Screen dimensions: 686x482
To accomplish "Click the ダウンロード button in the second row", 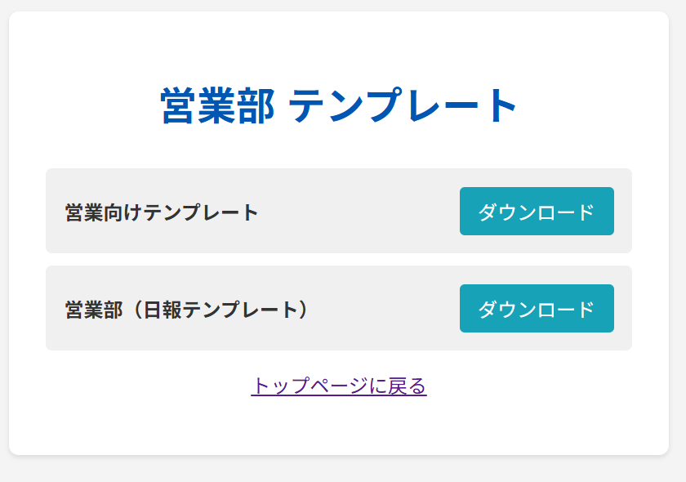I will click(x=537, y=308).
